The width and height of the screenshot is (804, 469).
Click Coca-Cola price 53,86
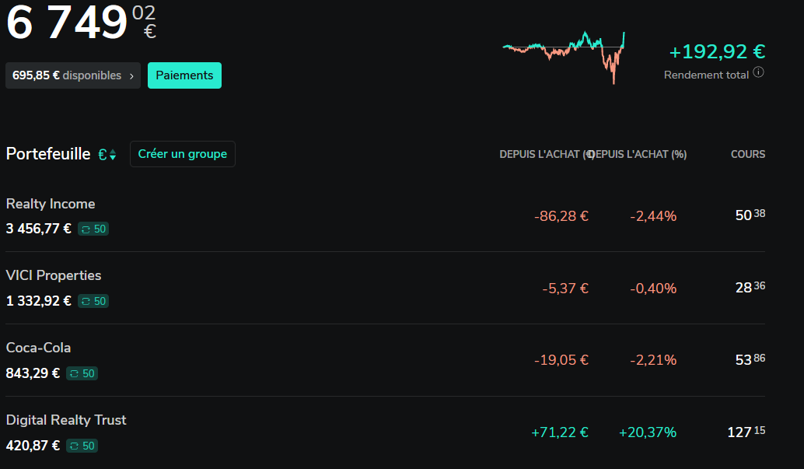point(750,359)
